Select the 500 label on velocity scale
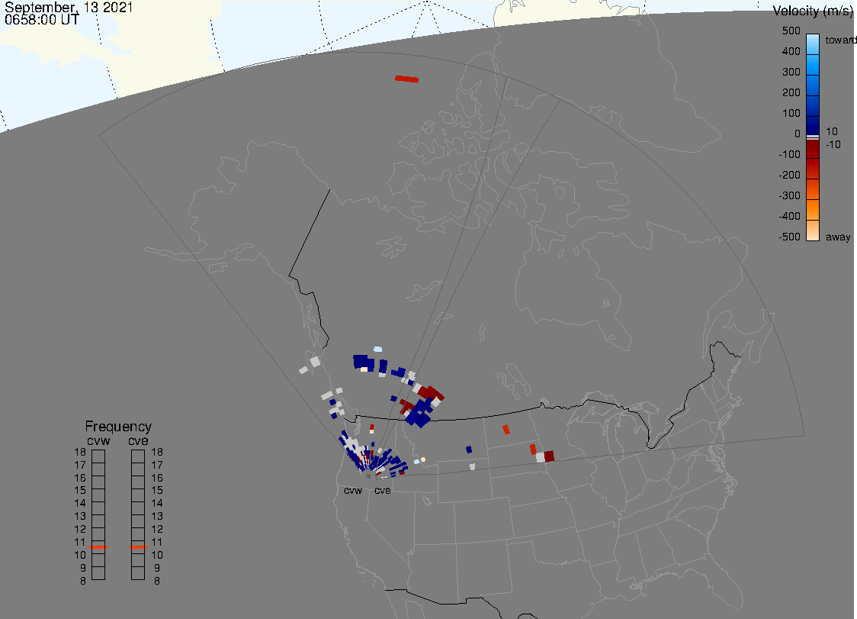This screenshot has width=857, height=619. [791, 31]
